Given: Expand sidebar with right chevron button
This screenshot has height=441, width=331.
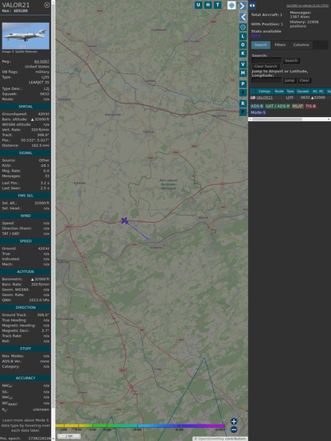Looking at the screenshot, I should 243,6.
